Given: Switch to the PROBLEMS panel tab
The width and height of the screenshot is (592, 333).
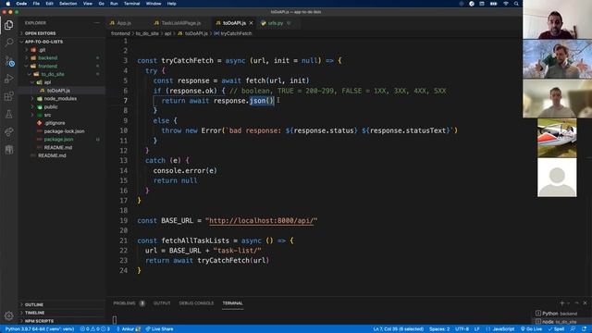Looking at the screenshot, I should click(124, 303).
